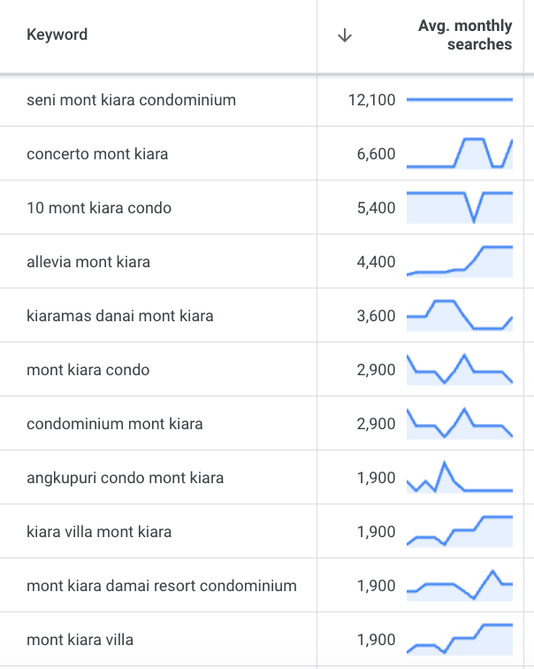Click the 12,100 search volume value
534x669 pixels.
click(372, 100)
